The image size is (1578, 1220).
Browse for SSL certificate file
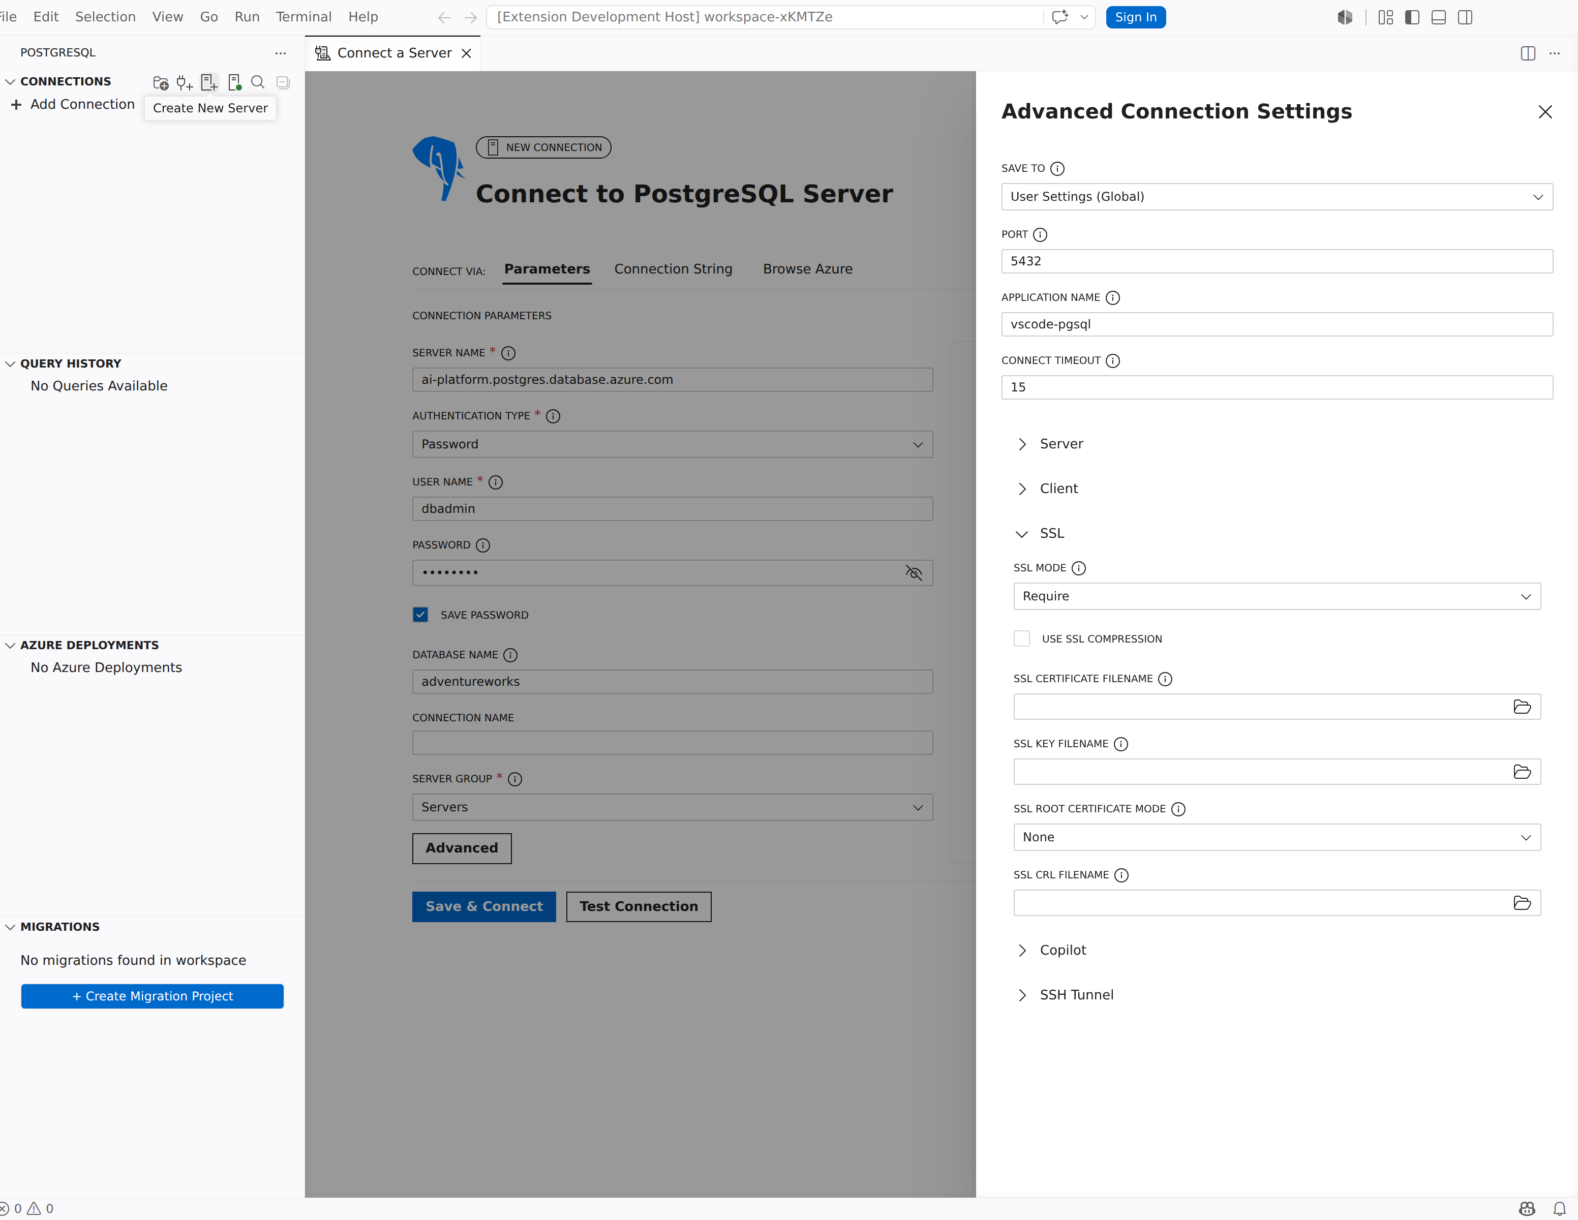(1523, 707)
